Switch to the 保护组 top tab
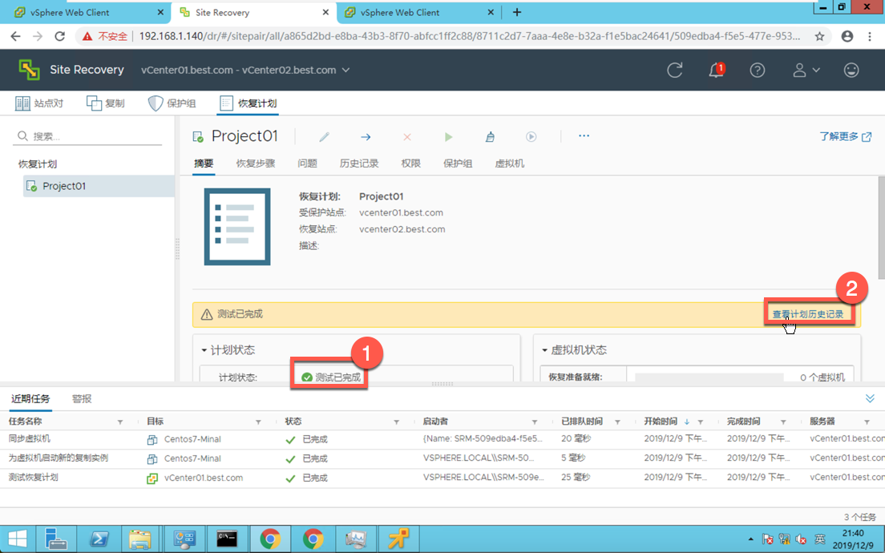 [172, 103]
